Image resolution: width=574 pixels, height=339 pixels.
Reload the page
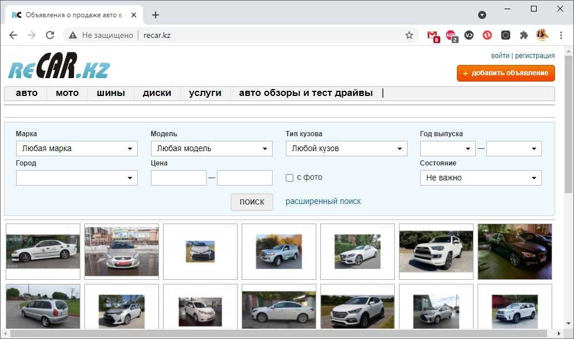click(50, 35)
